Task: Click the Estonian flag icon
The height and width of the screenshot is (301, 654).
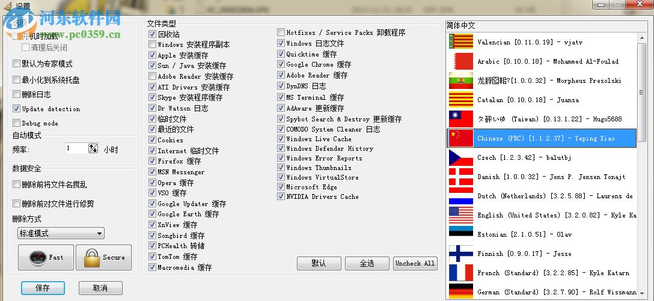Action: click(461, 234)
